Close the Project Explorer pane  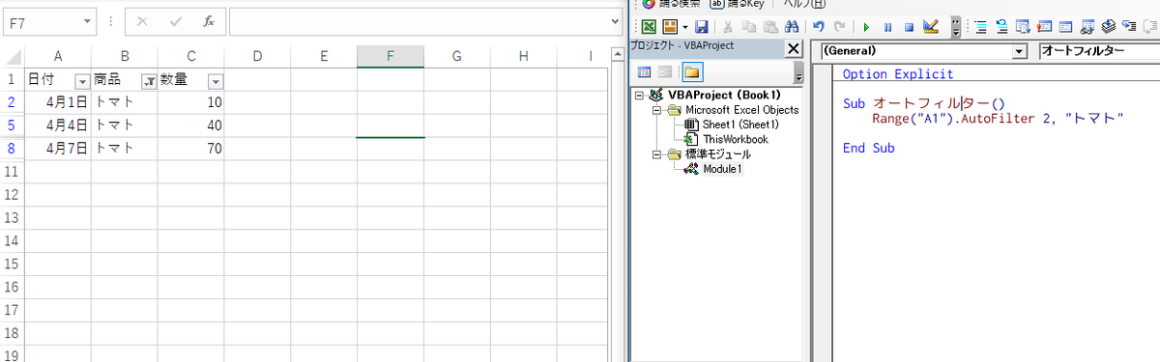point(794,49)
